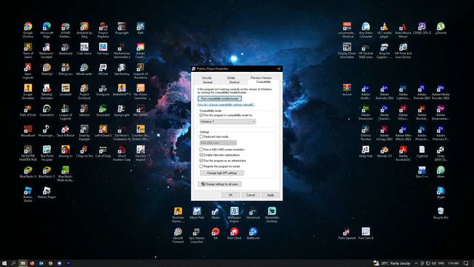This screenshot has width=474, height=267.
Task: Switch to the Security tab
Action: point(207,78)
